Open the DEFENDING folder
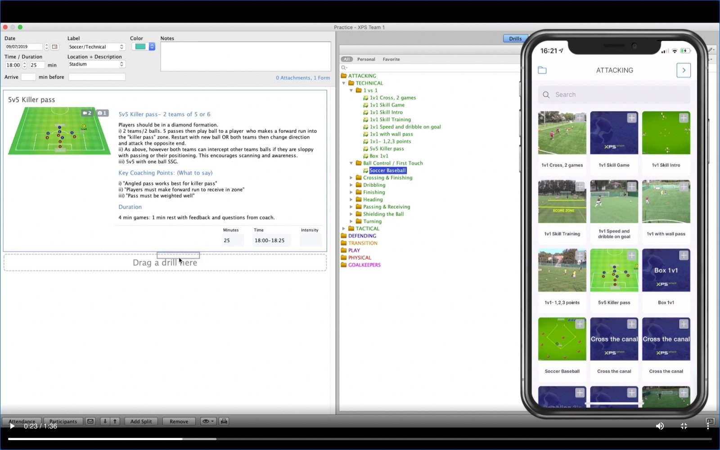Viewport: 720px width, 450px height. click(x=362, y=236)
